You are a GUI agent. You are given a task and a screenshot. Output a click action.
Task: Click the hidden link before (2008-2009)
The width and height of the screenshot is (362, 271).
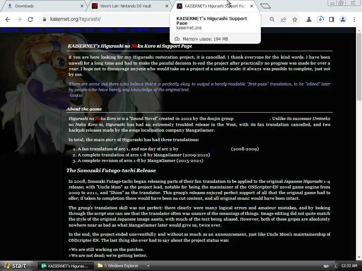coord(204,149)
